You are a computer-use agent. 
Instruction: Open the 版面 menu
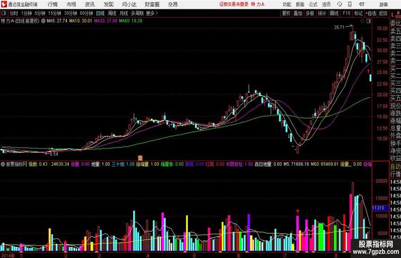[x=300, y=4]
